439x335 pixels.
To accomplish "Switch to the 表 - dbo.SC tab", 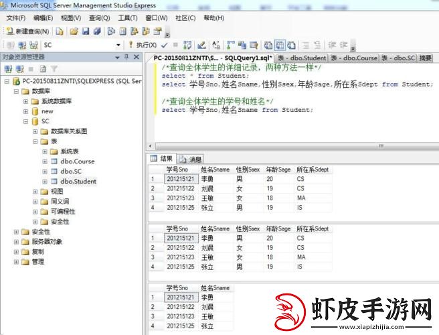I will tap(398, 58).
